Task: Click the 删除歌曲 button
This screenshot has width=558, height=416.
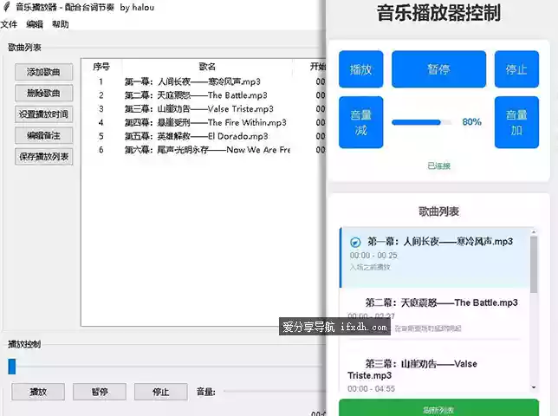Action: [44, 94]
